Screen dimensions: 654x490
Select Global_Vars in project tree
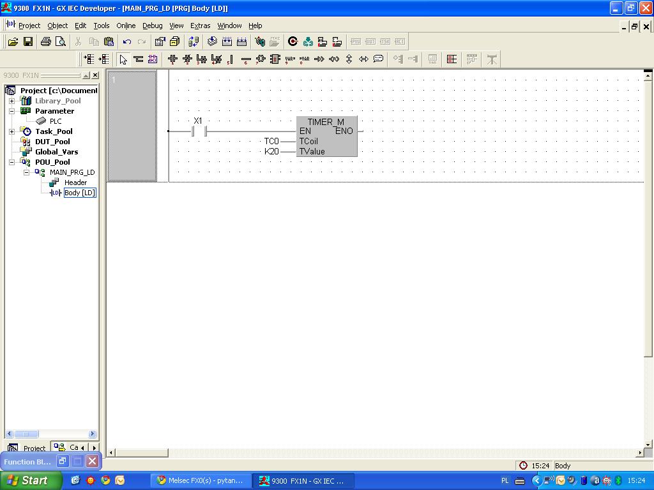click(56, 152)
